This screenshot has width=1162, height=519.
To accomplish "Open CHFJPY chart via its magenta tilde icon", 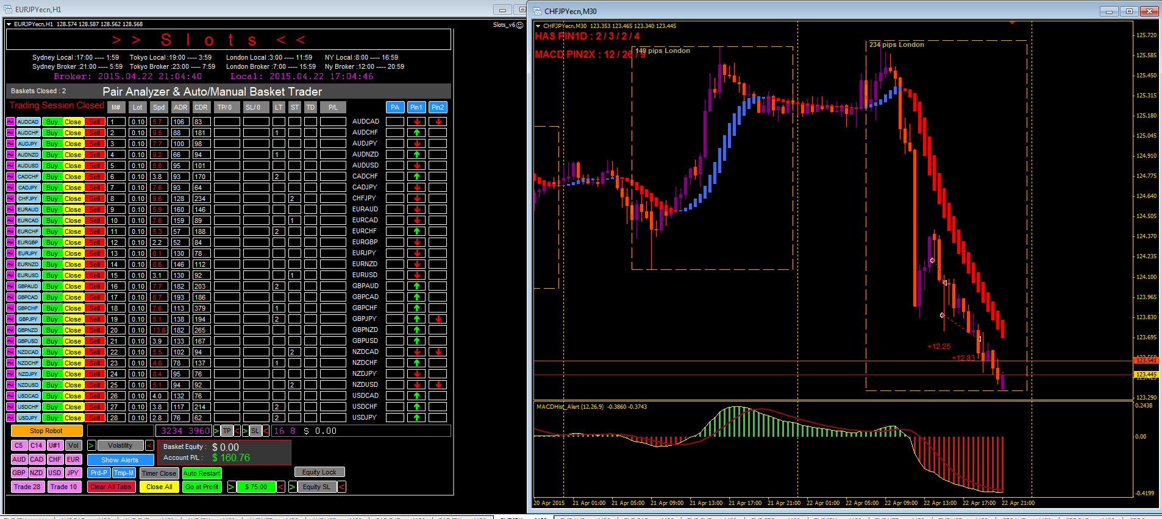I will click(x=10, y=199).
